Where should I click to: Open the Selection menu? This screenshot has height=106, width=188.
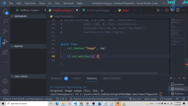tap(30, 3)
